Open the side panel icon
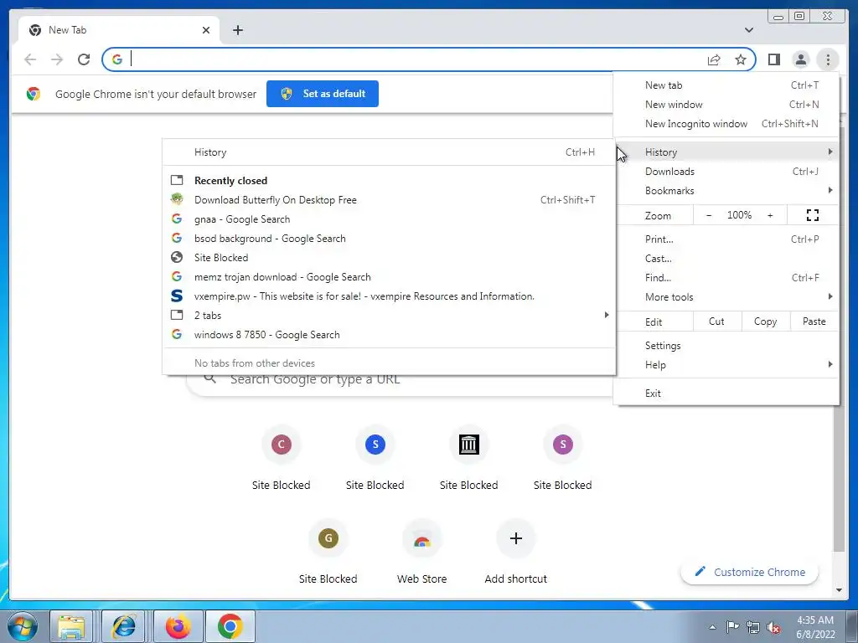Image resolution: width=858 pixels, height=643 pixels. [773, 59]
